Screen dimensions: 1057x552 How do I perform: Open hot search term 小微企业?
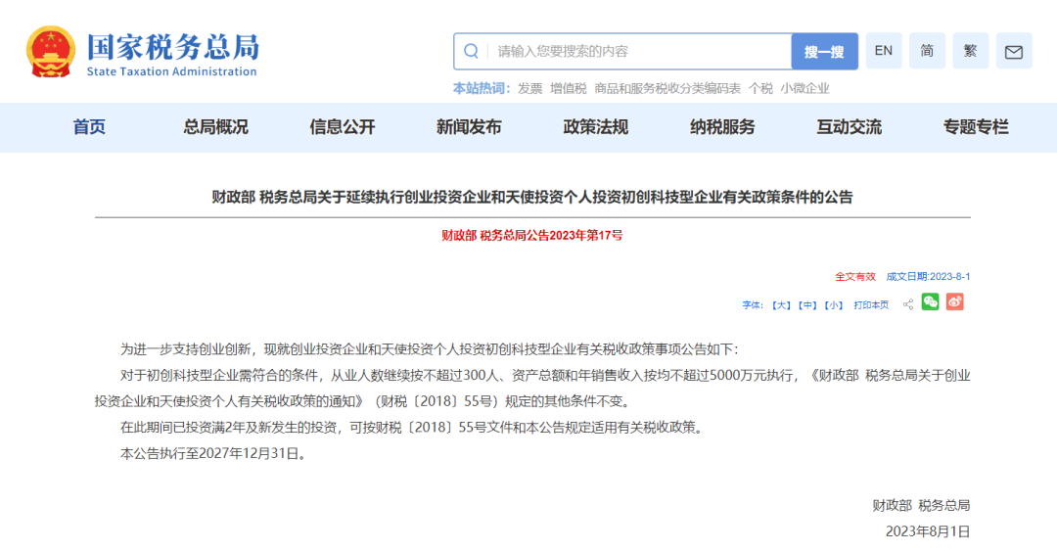tap(804, 88)
